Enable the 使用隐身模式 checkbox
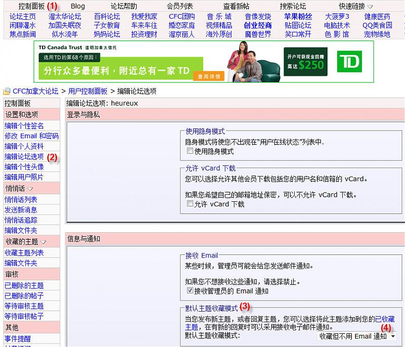This screenshot has width=405, height=347. click(190, 151)
